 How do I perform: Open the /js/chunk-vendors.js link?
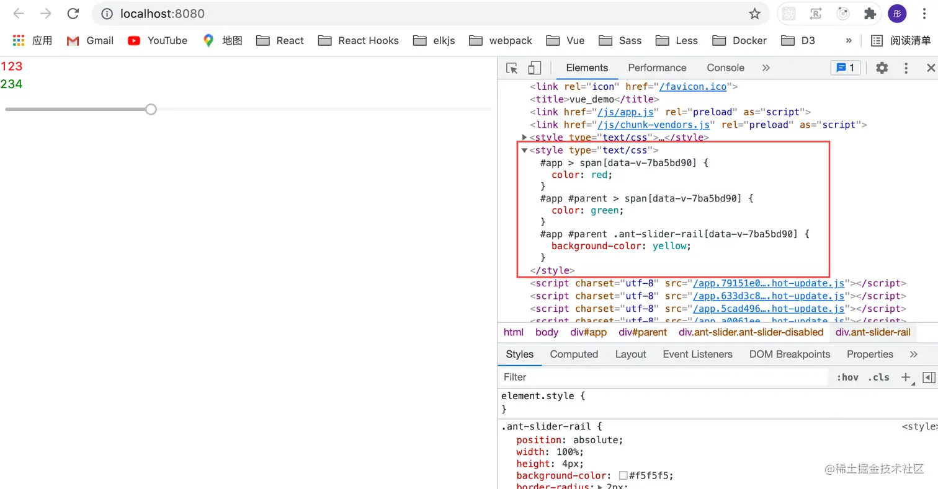(x=653, y=125)
